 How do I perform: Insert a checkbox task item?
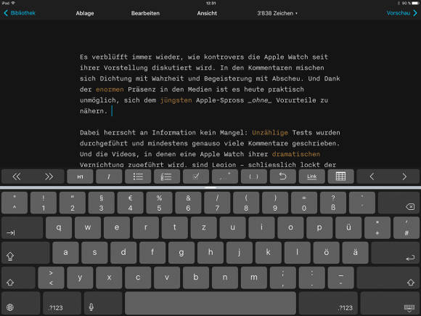[196, 177]
